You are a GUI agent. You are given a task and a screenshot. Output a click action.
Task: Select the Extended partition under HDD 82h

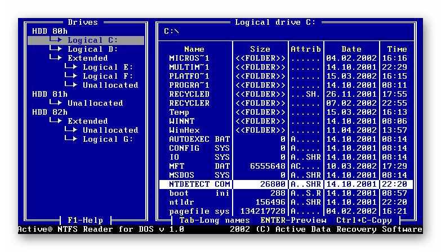[87, 121]
